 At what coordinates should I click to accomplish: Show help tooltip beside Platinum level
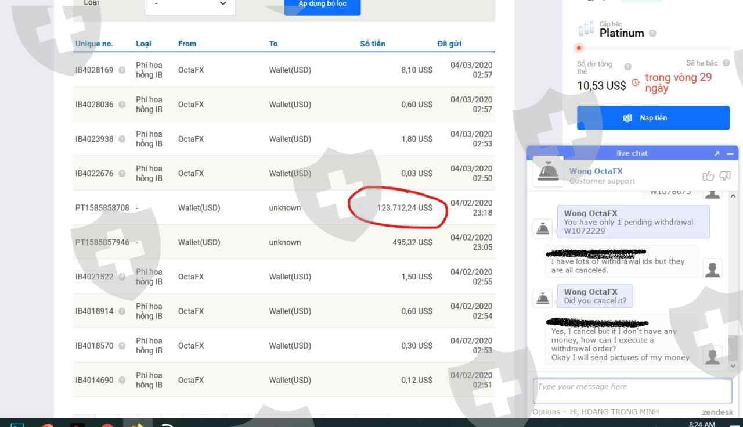(x=652, y=34)
